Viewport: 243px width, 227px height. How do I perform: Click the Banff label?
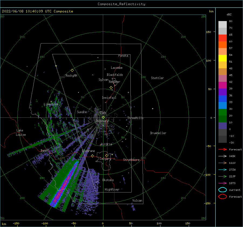[x=45, y=151]
